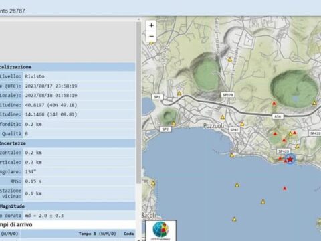Click the SP178 road label on map

tap(227, 95)
